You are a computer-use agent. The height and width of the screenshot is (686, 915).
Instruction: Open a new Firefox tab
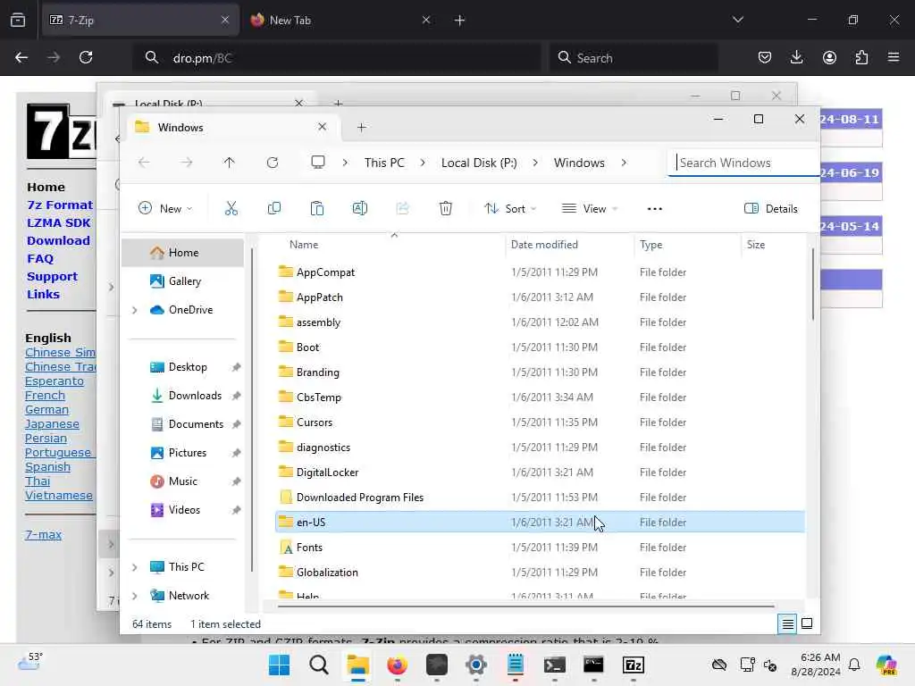point(460,20)
